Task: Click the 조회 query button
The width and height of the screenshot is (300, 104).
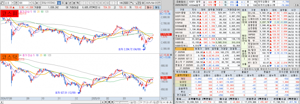Action: [297, 5]
